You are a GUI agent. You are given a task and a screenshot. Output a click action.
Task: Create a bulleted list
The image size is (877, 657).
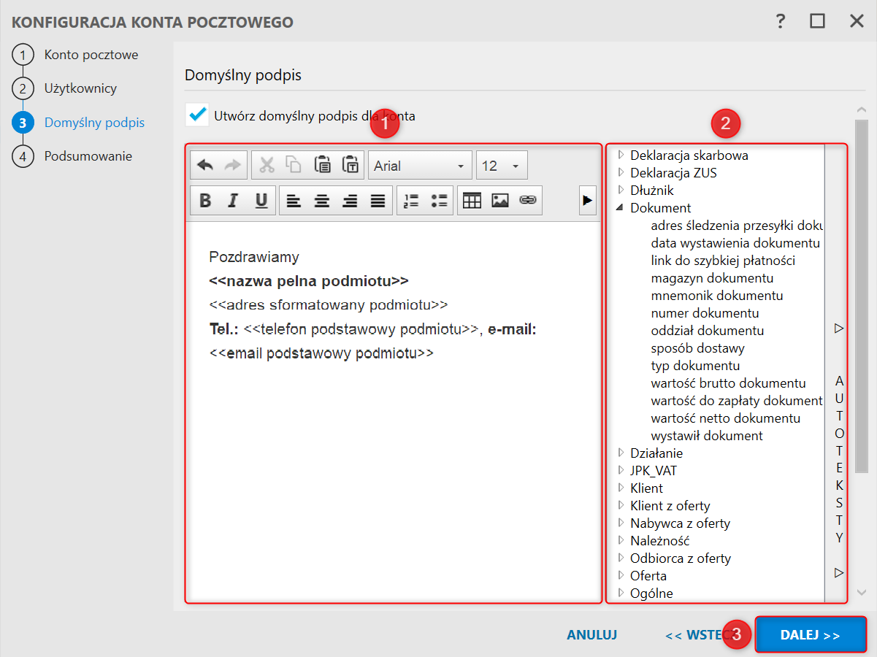pyautogui.click(x=439, y=201)
